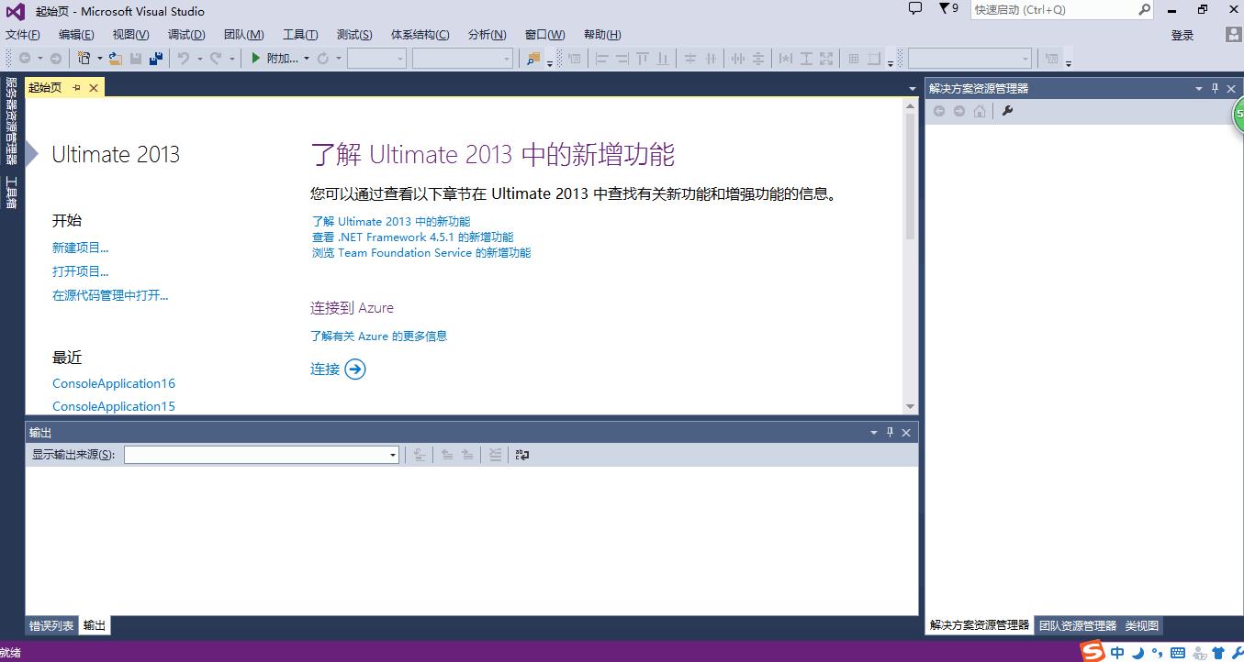This screenshot has width=1244, height=662.
Task: Click 了解有关 Azure 的更多信息 link
Action: coord(379,336)
